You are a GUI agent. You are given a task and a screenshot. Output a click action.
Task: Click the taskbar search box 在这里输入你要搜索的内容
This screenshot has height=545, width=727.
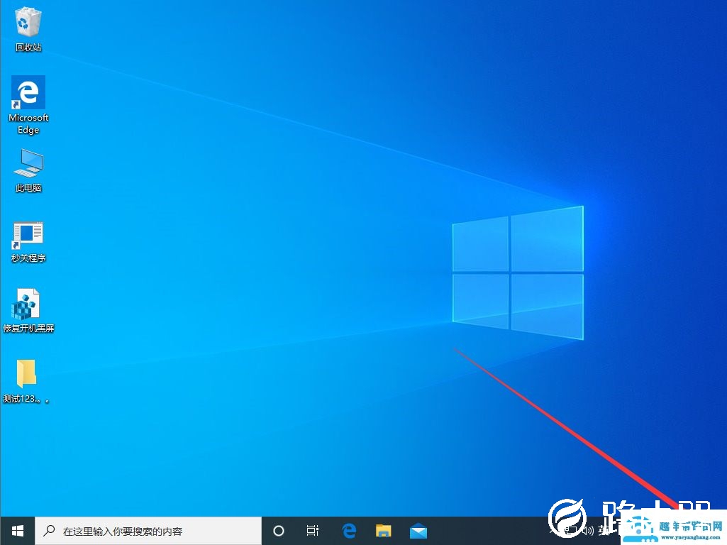pos(148,531)
